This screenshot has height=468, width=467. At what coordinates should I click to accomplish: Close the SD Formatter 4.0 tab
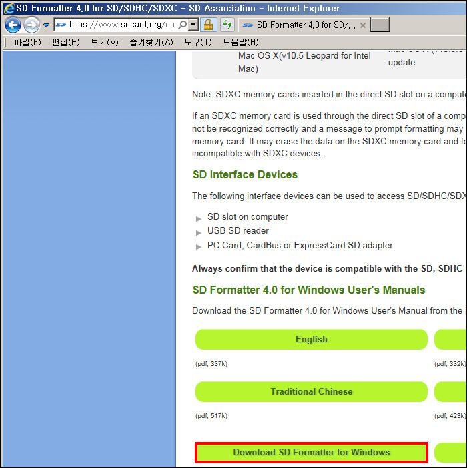[x=363, y=25]
